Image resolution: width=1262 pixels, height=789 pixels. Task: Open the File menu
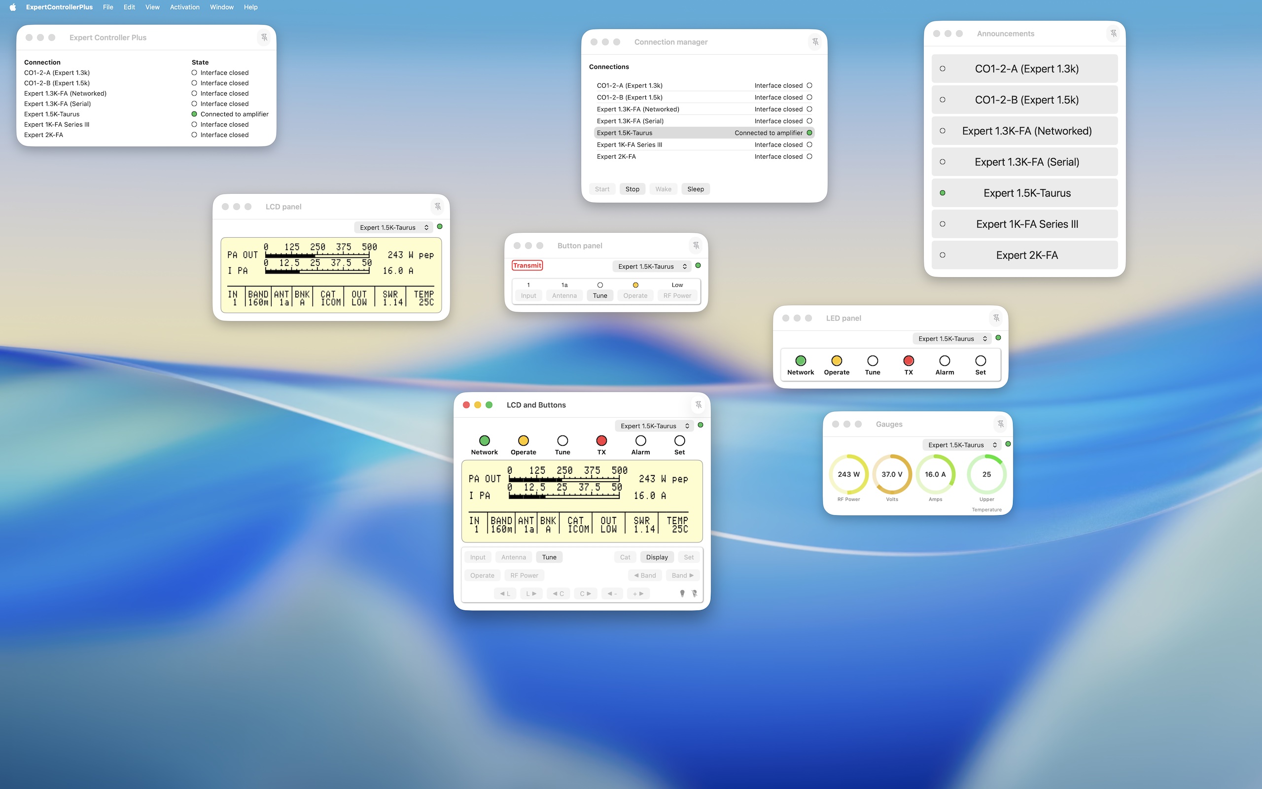tap(108, 7)
